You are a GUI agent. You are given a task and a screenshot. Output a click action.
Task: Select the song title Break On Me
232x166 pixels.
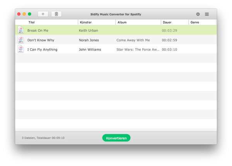tap(38, 30)
